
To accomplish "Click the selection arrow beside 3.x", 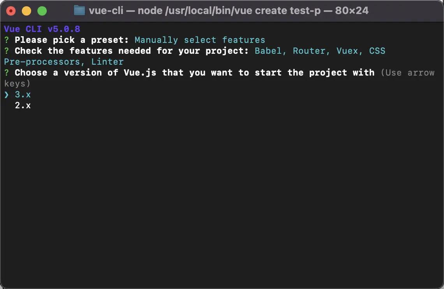I will pos(6,95).
